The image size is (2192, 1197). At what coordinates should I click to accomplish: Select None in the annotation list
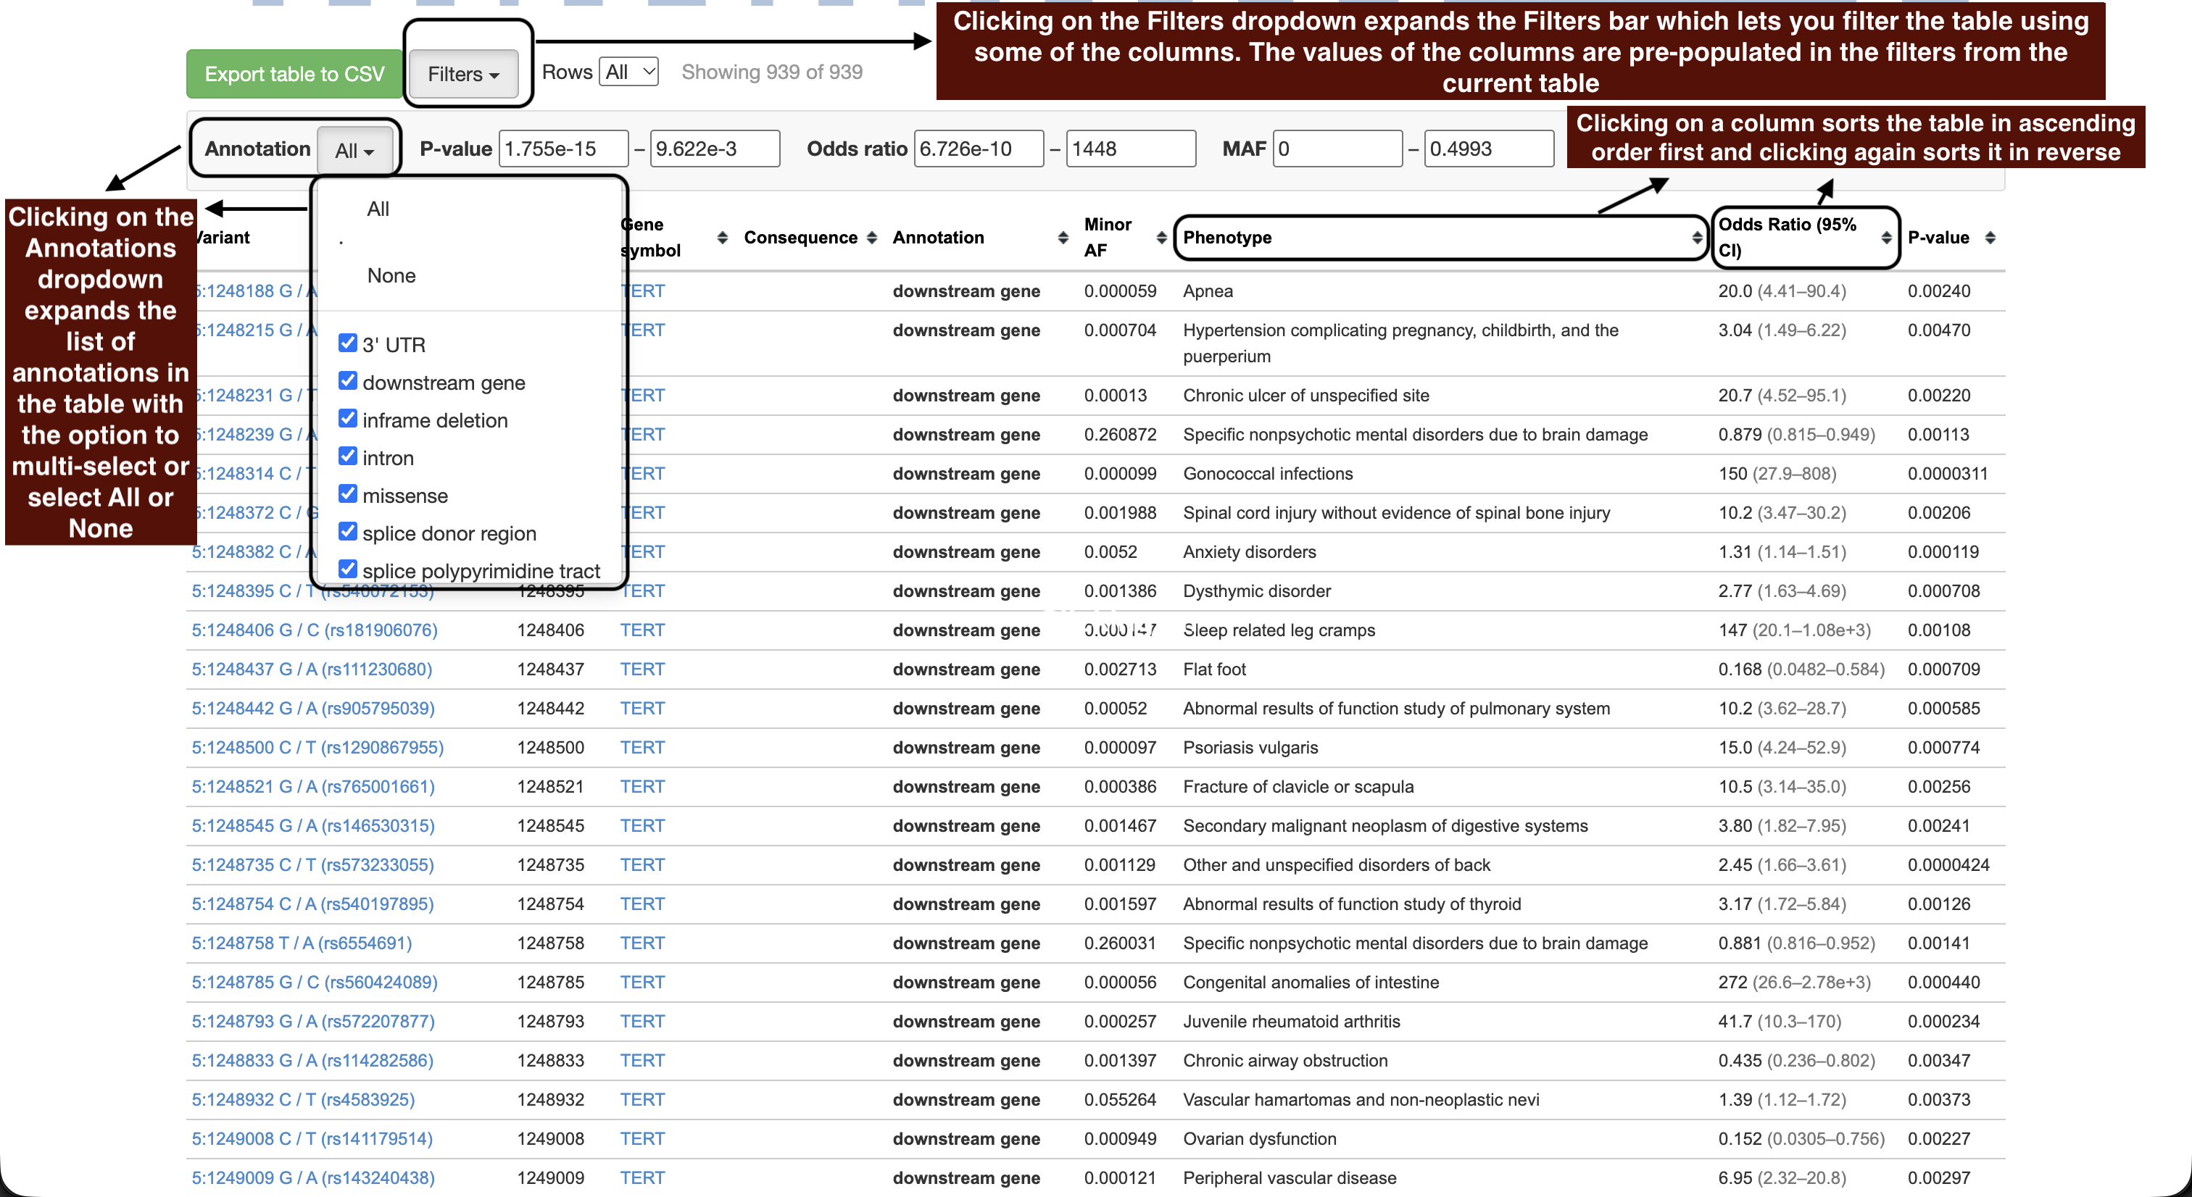391,275
